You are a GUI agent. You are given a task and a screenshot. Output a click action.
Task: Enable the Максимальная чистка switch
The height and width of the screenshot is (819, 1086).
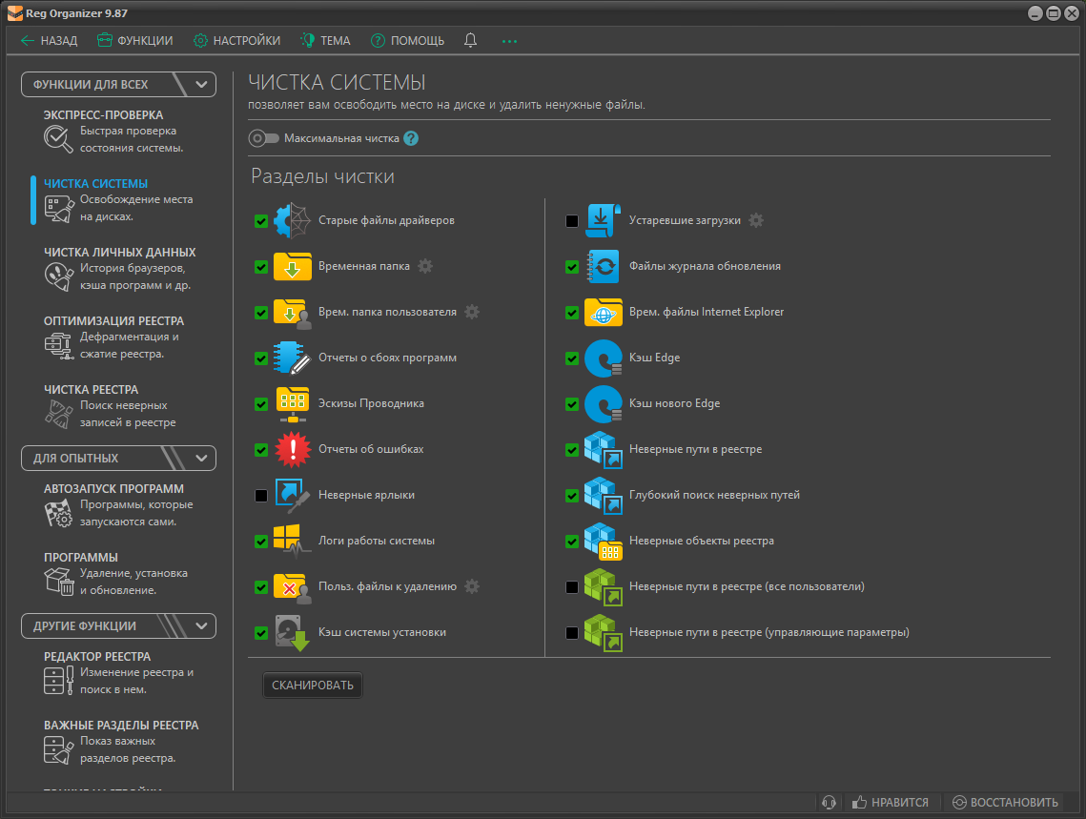[x=263, y=138]
